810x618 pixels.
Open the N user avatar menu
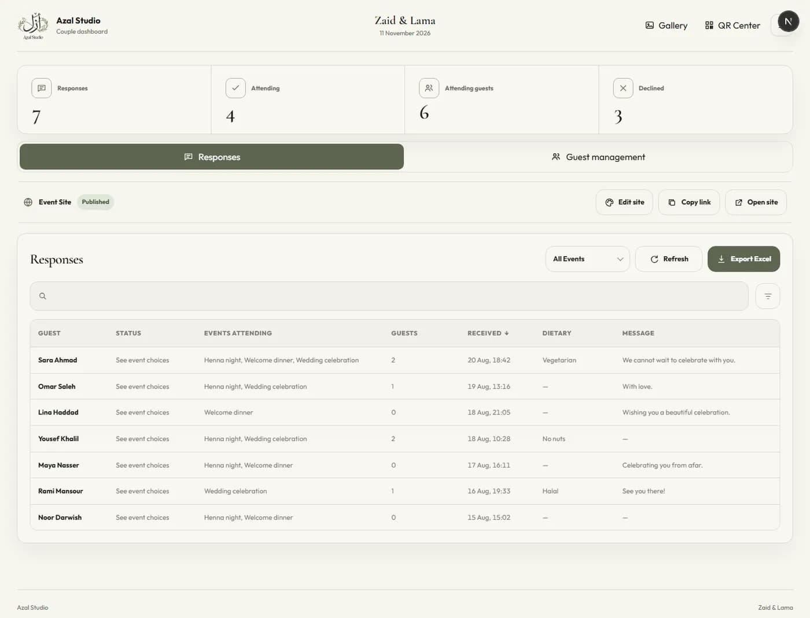coord(788,21)
